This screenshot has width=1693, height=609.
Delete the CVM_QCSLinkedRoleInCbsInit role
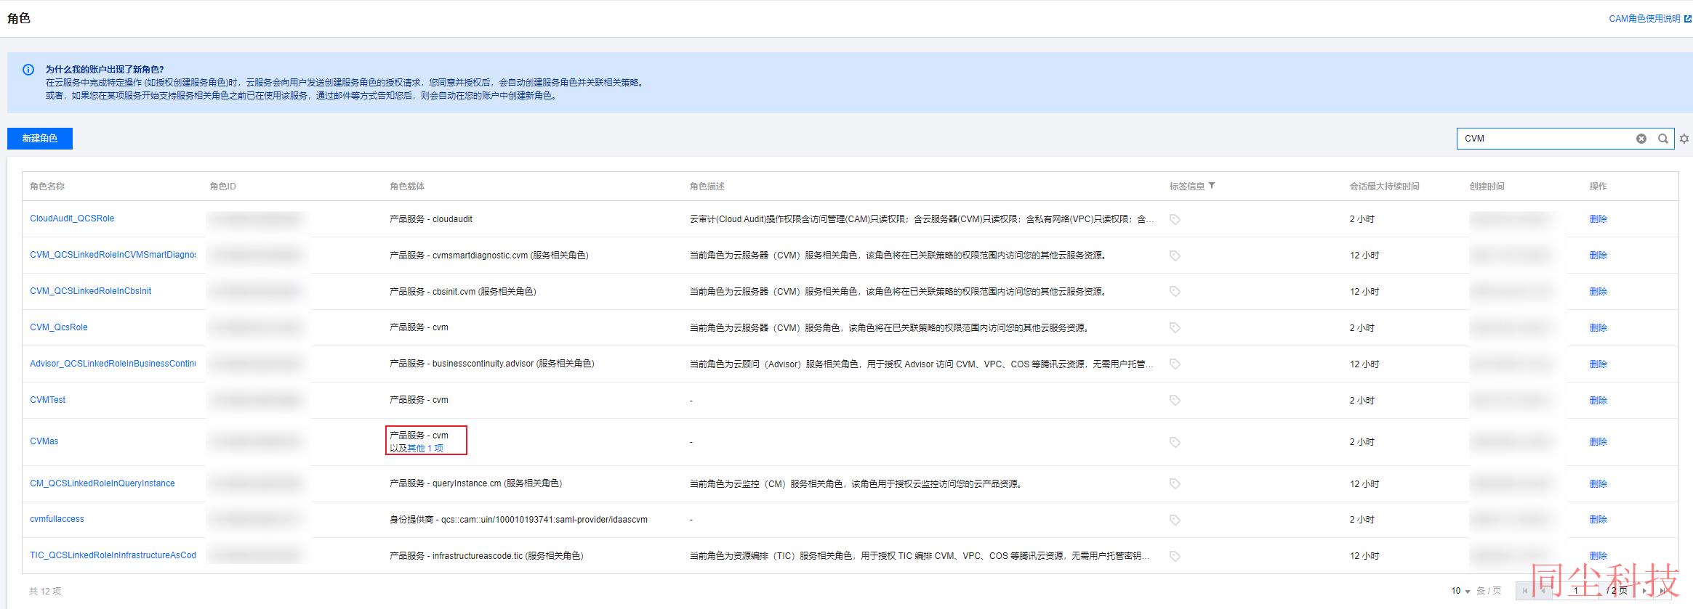(1599, 292)
